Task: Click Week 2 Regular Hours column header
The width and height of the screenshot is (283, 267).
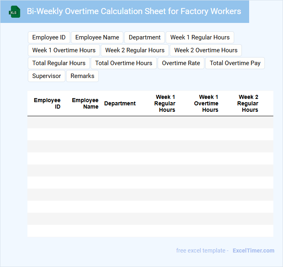Action: (x=248, y=103)
